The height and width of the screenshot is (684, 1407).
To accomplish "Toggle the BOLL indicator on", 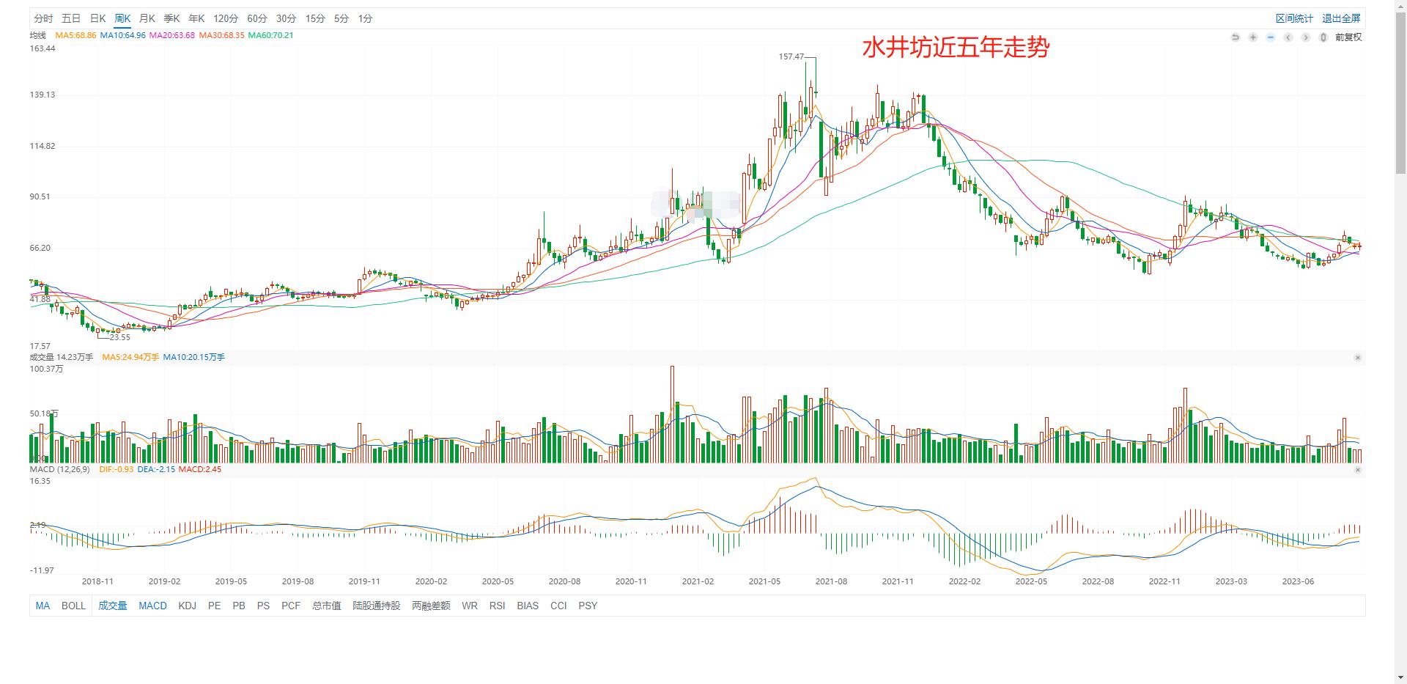I will [x=73, y=606].
